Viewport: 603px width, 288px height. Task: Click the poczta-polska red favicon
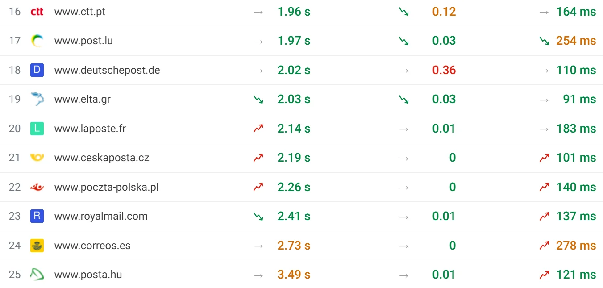click(37, 187)
